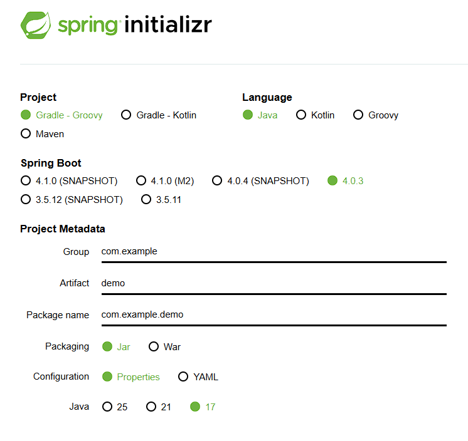Select Spring Boot 4.1.0 (SNAPSHOT)

pos(26,181)
